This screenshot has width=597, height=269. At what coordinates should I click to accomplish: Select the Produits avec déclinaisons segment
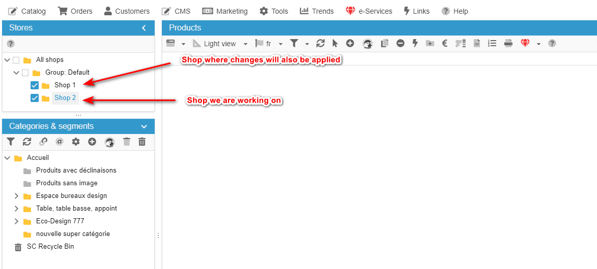pos(76,170)
